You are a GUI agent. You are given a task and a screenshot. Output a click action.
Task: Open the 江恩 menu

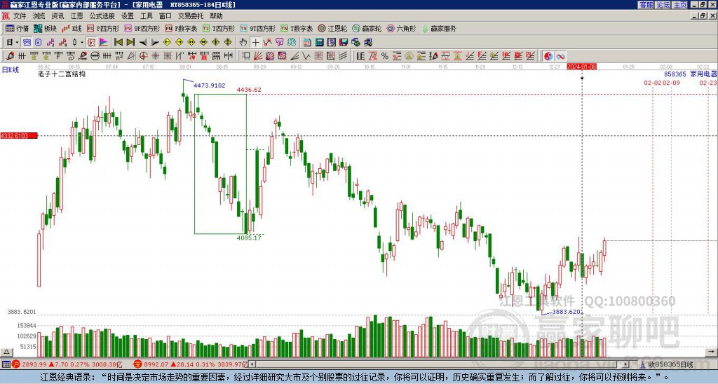76,16
